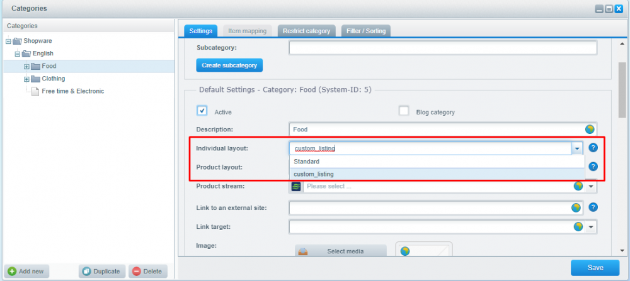
Task: Choose custom_listing from the layout list
Action: pyautogui.click(x=437, y=174)
